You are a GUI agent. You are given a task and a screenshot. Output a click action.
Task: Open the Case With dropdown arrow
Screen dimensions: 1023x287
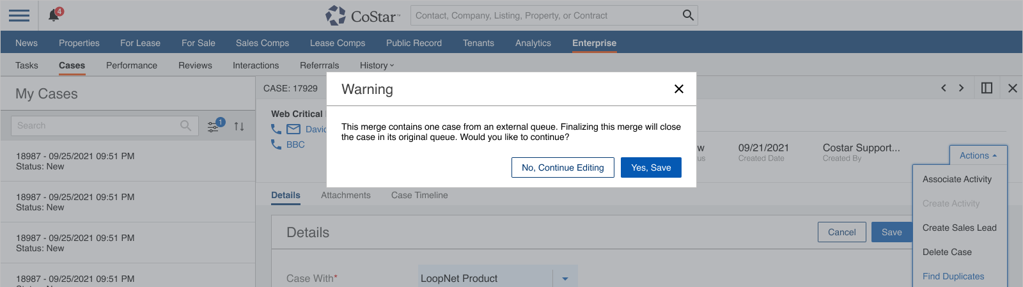click(x=565, y=279)
